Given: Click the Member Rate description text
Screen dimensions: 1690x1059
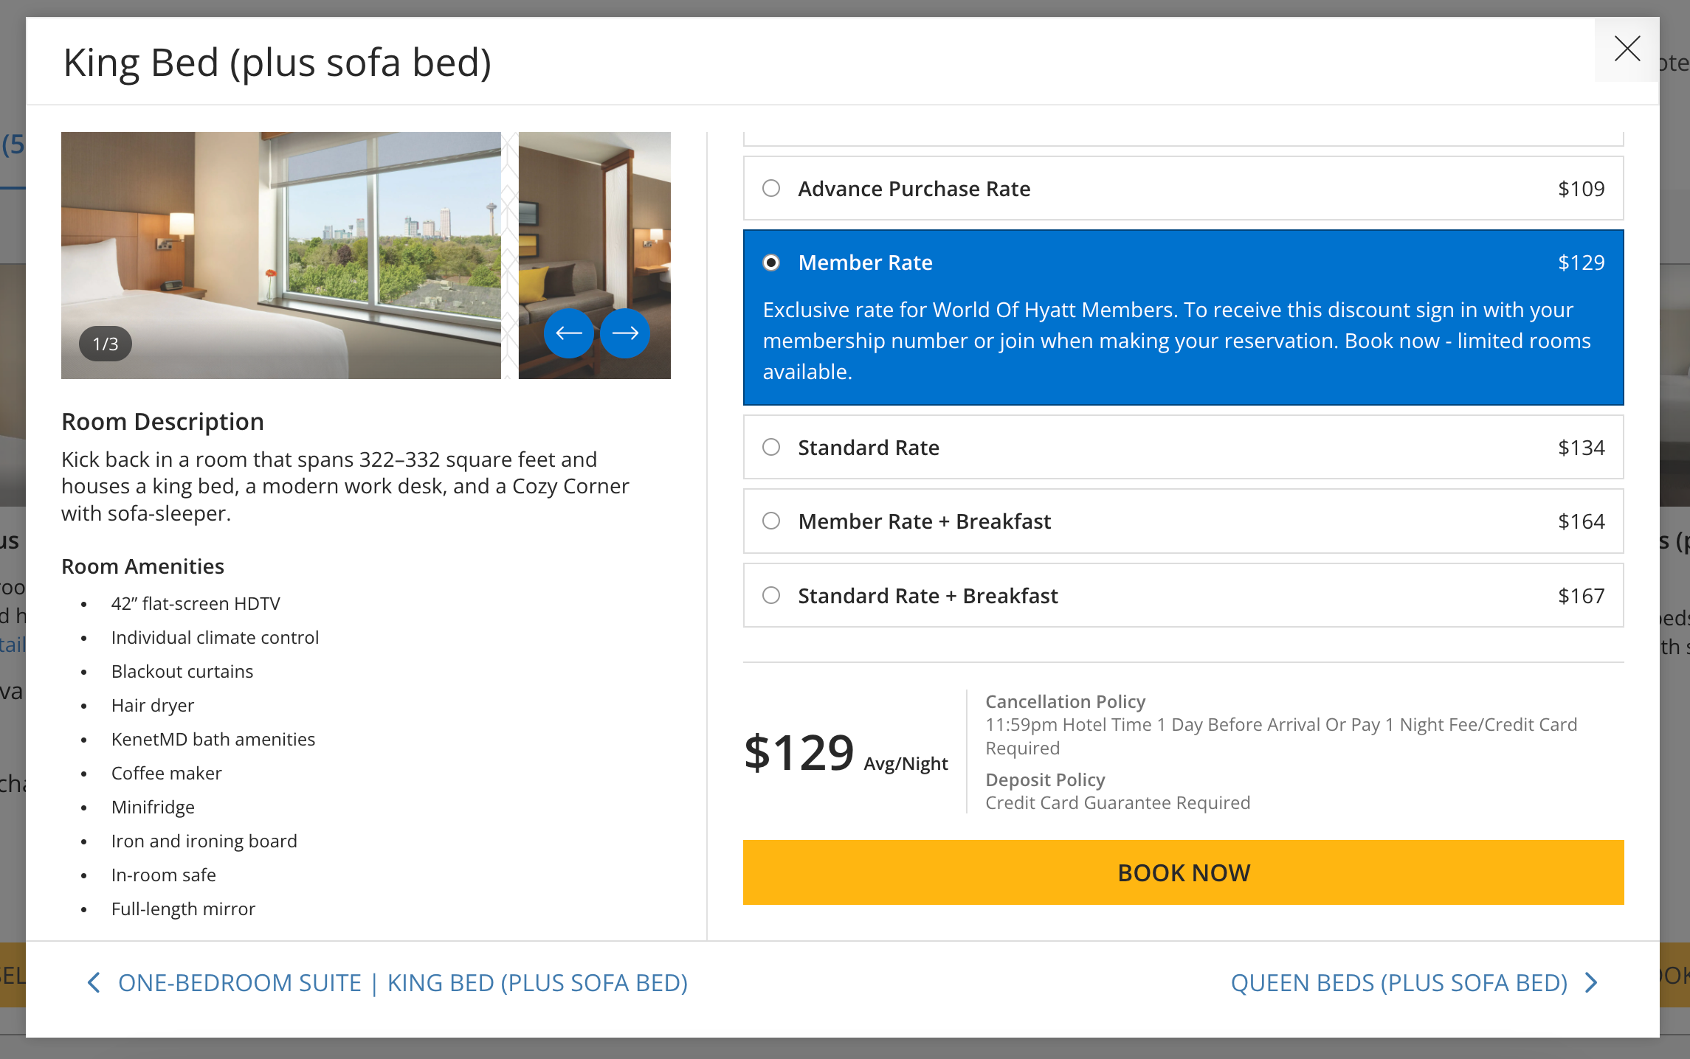Looking at the screenshot, I should pyautogui.click(x=1176, y=341).
